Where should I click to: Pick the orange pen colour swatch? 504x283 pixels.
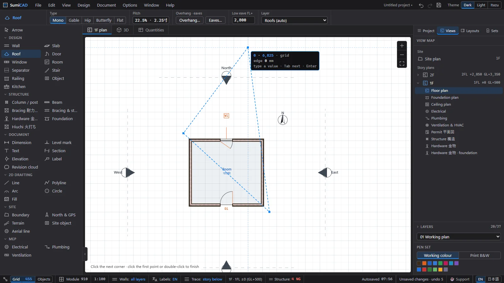point(424,263)
